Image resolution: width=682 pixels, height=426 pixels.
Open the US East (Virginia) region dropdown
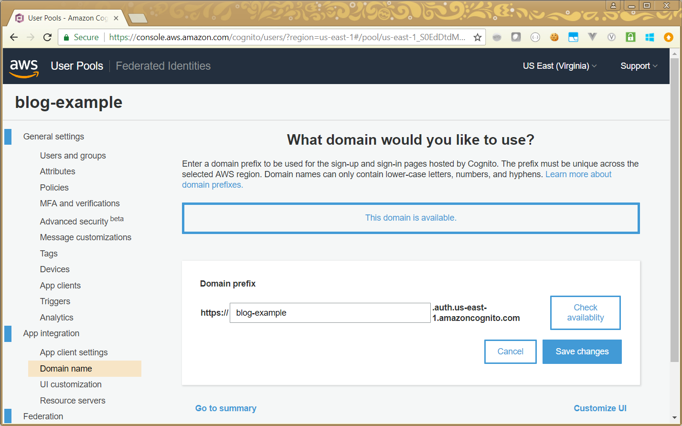[x=559, y=66]
